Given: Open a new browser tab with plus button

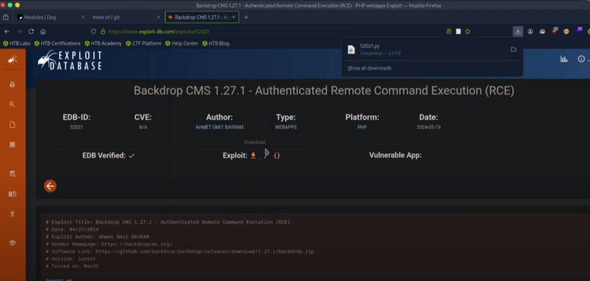Looking at the screenshot, I should (246, 17).
